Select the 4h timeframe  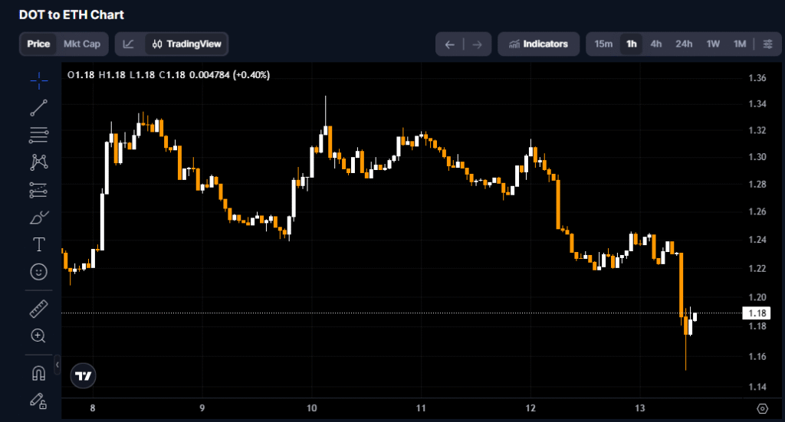point(656,44)
